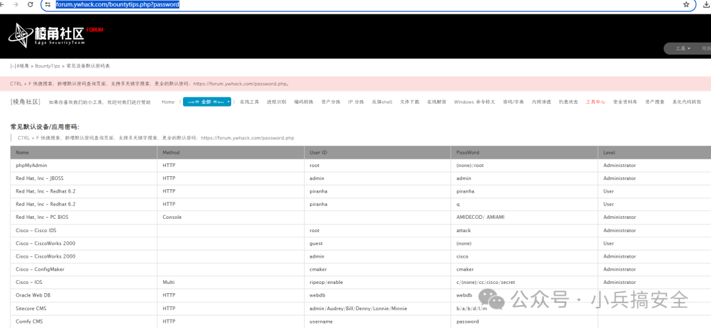Viewport: 711px width, 328px height.
Task: Click [棱角社区] site label in nav
Action: 26,102
